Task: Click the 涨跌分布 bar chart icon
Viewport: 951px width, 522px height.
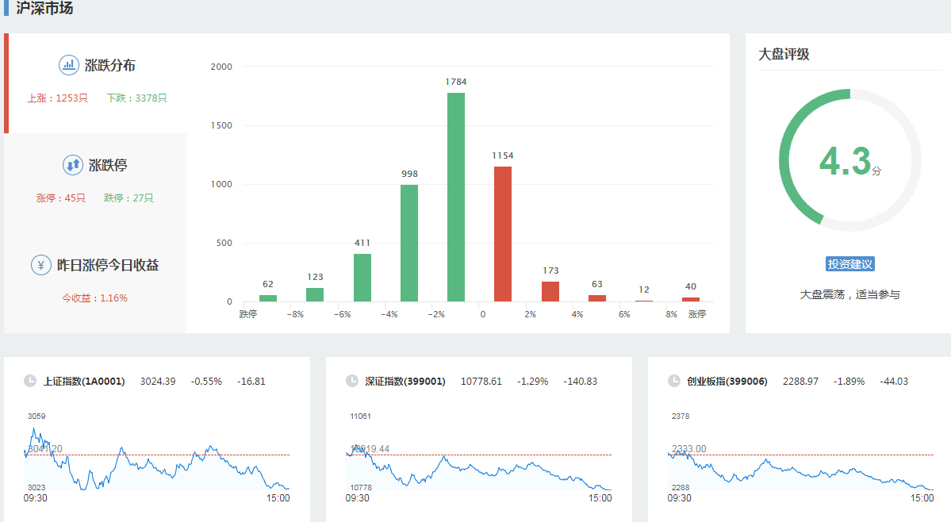Action: coord(69,65)
